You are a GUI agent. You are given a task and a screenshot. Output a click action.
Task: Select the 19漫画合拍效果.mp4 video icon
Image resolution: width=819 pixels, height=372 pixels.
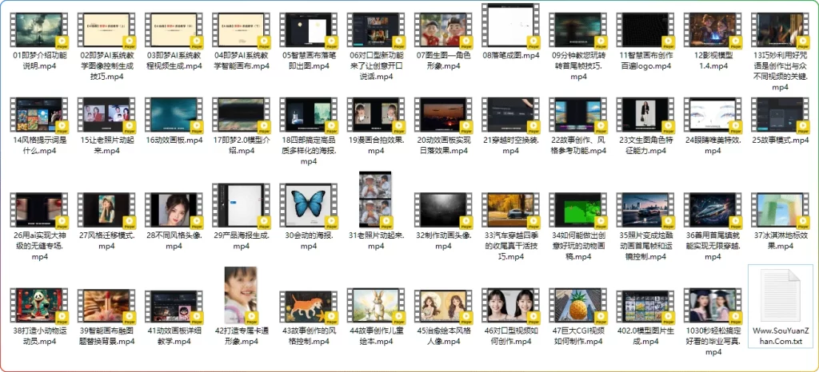[x=376, y=115]
